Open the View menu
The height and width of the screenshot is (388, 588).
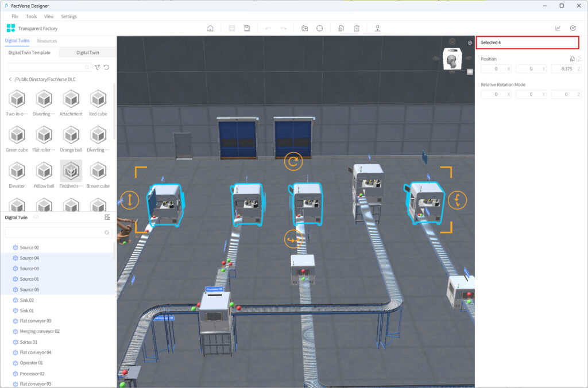(49, 17)
